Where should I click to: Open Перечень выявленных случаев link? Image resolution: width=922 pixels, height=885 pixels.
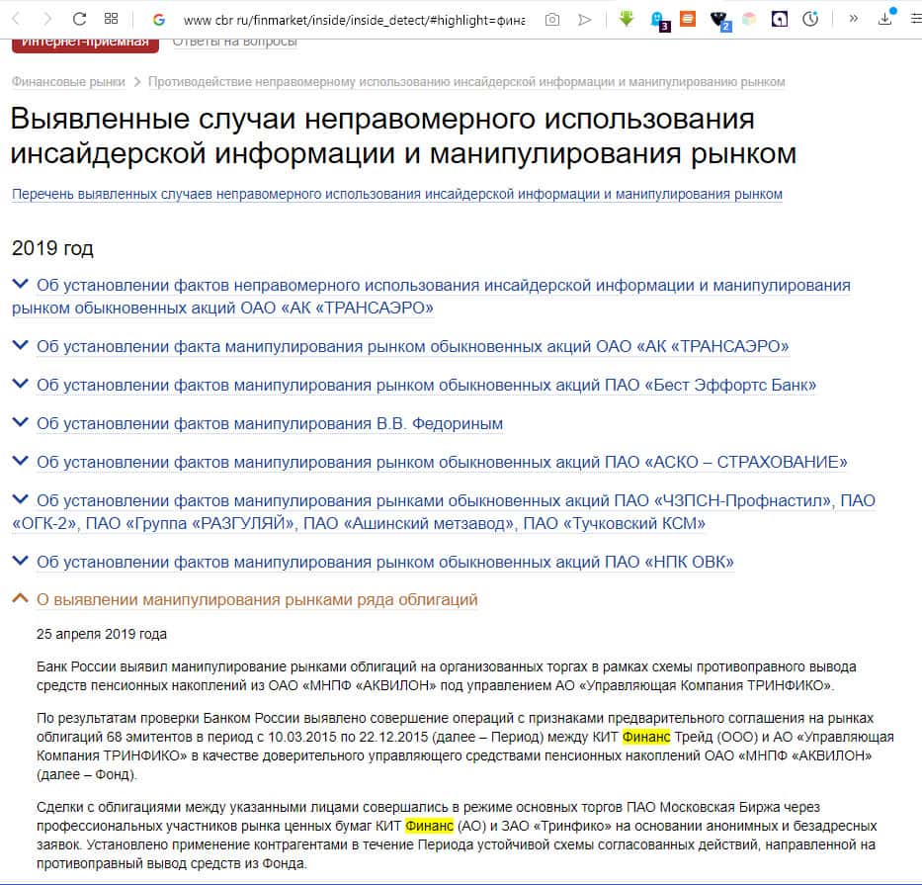click(397, 194)
